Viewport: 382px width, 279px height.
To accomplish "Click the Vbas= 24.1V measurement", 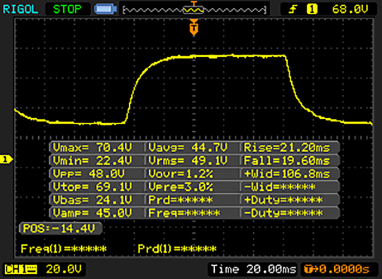I will click(x=93, y=200).
